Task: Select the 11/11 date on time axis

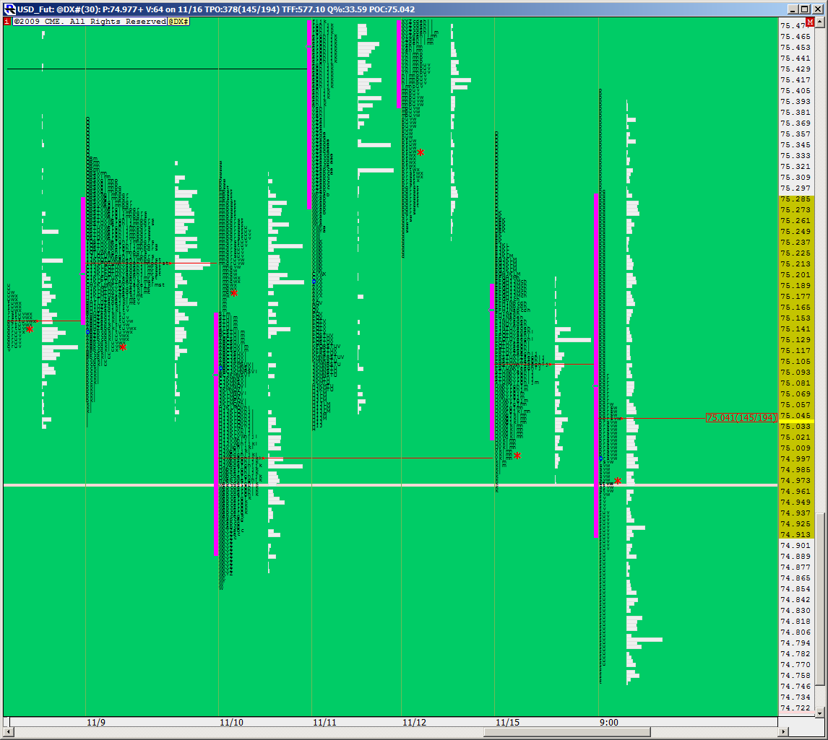Action: 324,722
